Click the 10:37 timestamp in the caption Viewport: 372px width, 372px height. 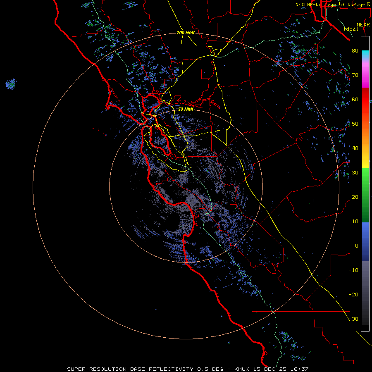[300, 369]
